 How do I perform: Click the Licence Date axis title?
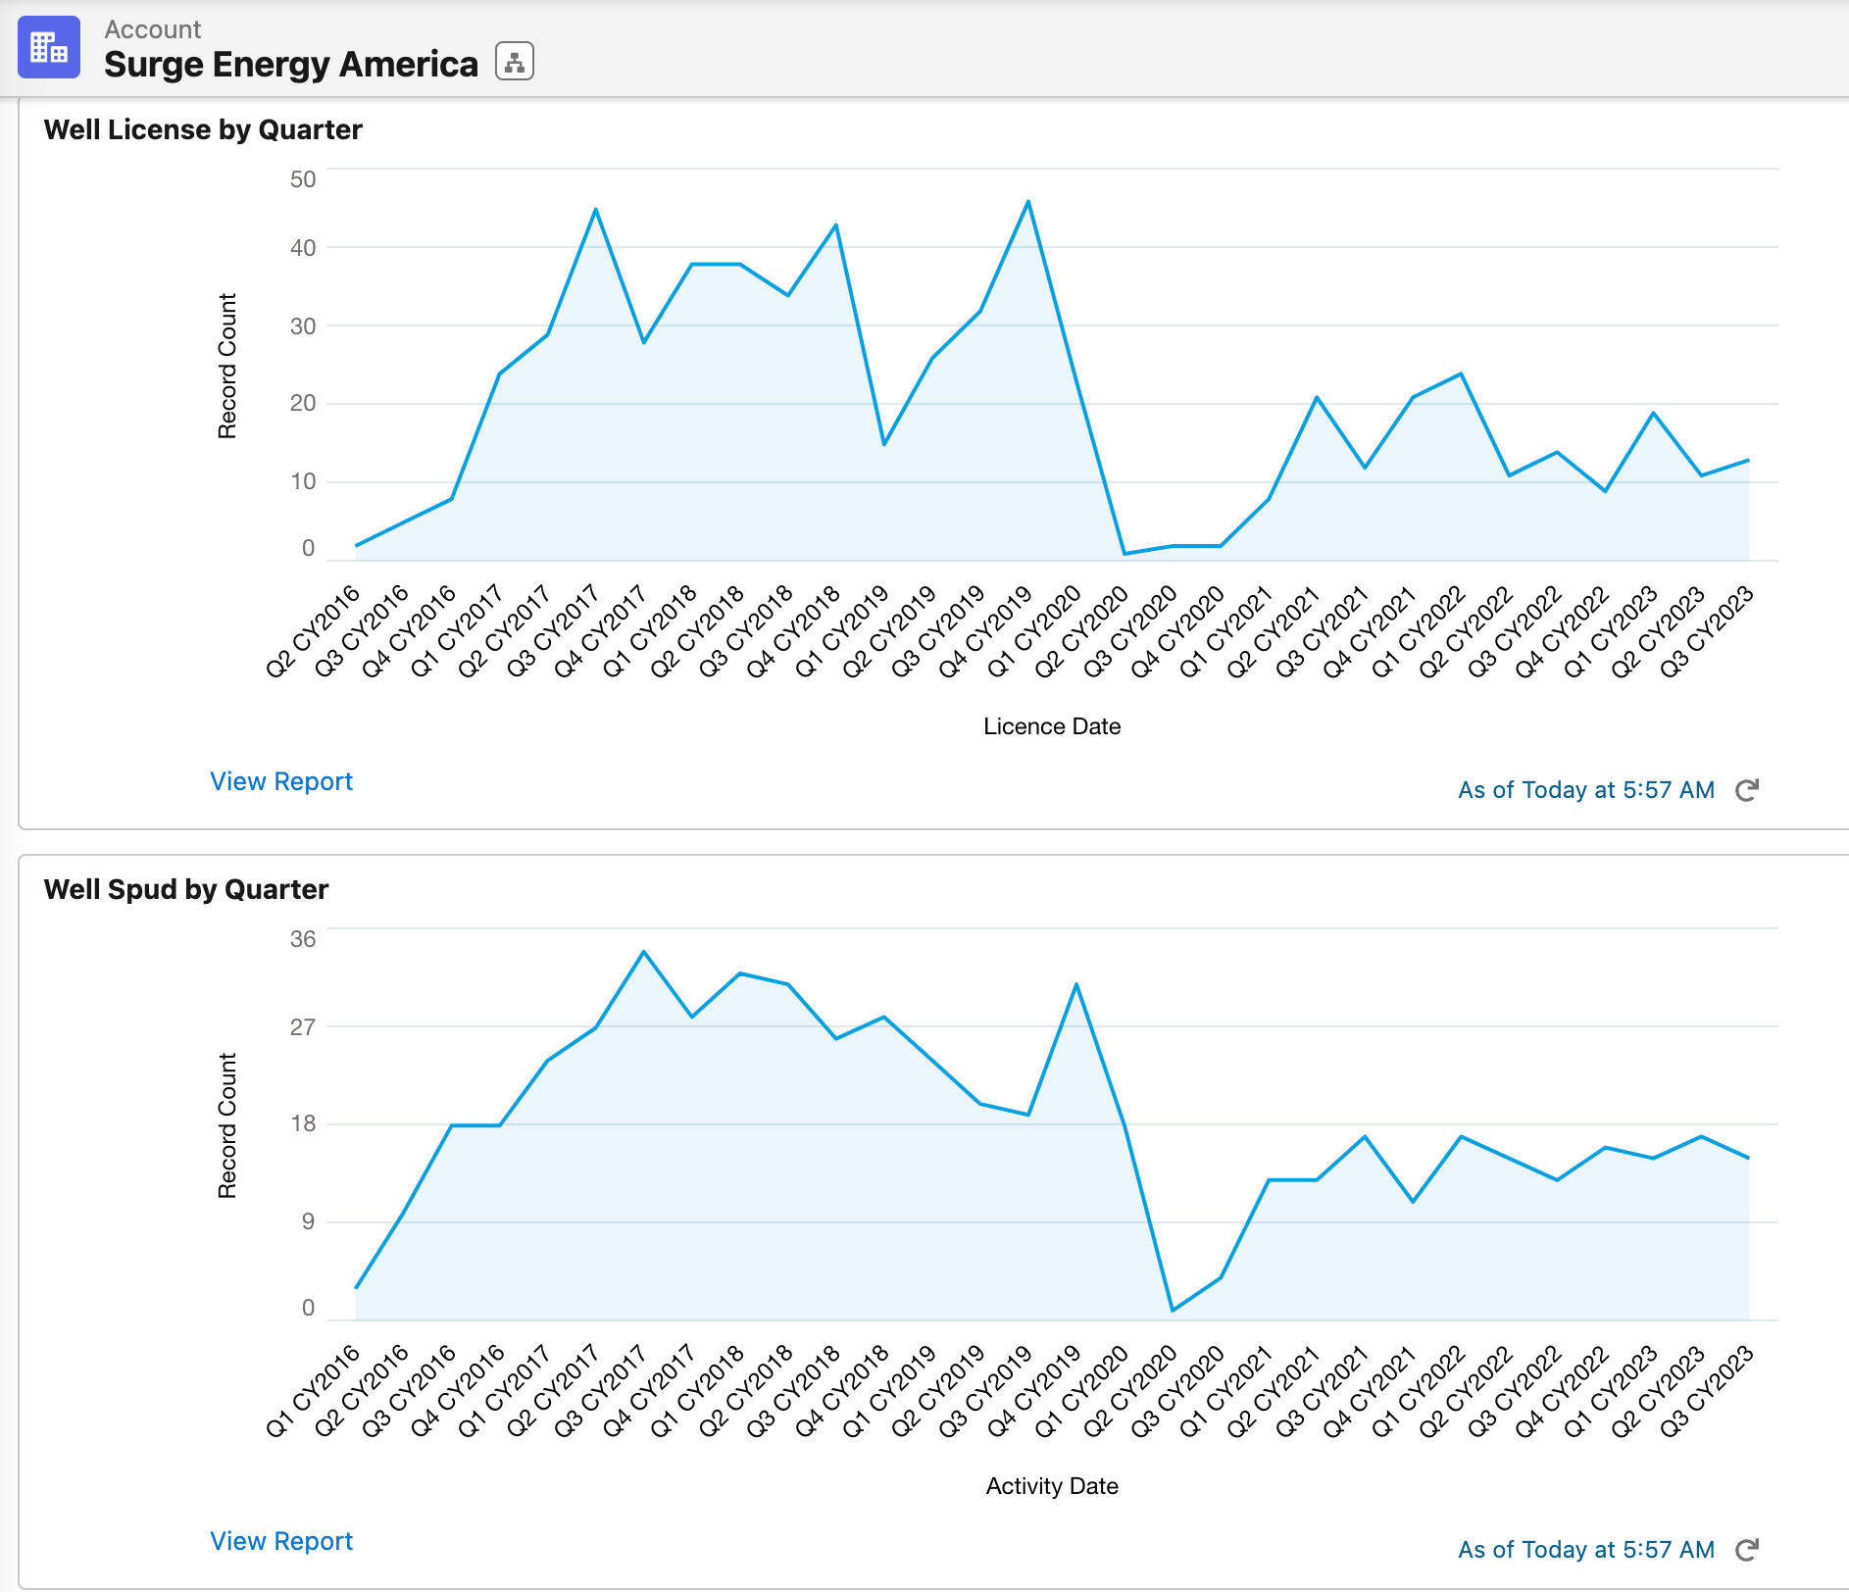[x=1051, y=725]
